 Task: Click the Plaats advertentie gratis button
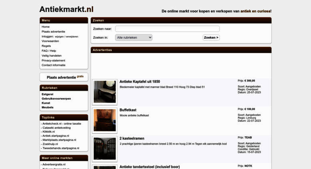(64, 77)
